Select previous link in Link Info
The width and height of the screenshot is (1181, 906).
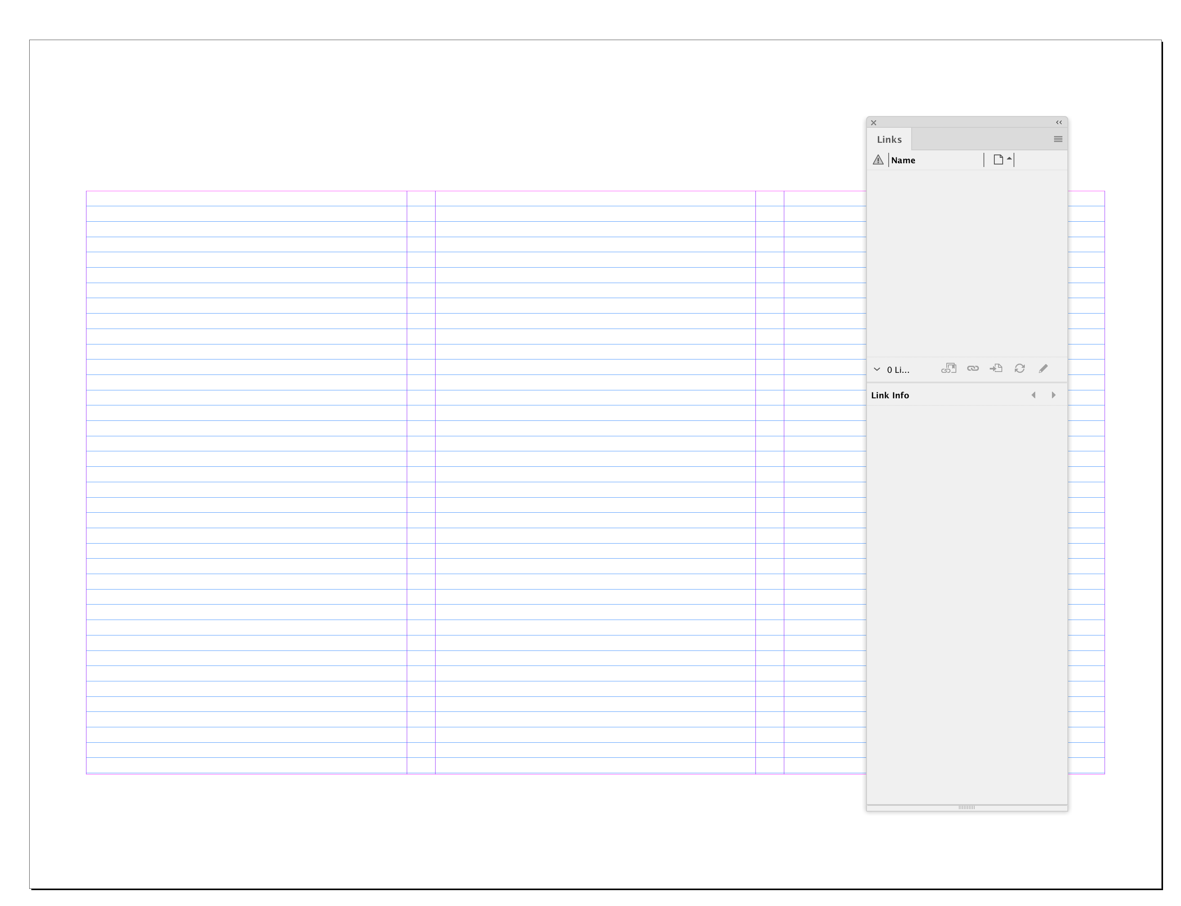(x=1033, y=395)
